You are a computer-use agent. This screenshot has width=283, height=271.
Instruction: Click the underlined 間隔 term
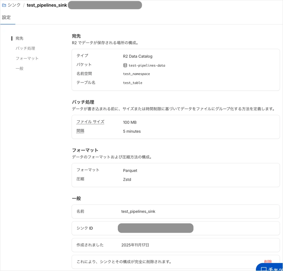(x=80, y=131)
